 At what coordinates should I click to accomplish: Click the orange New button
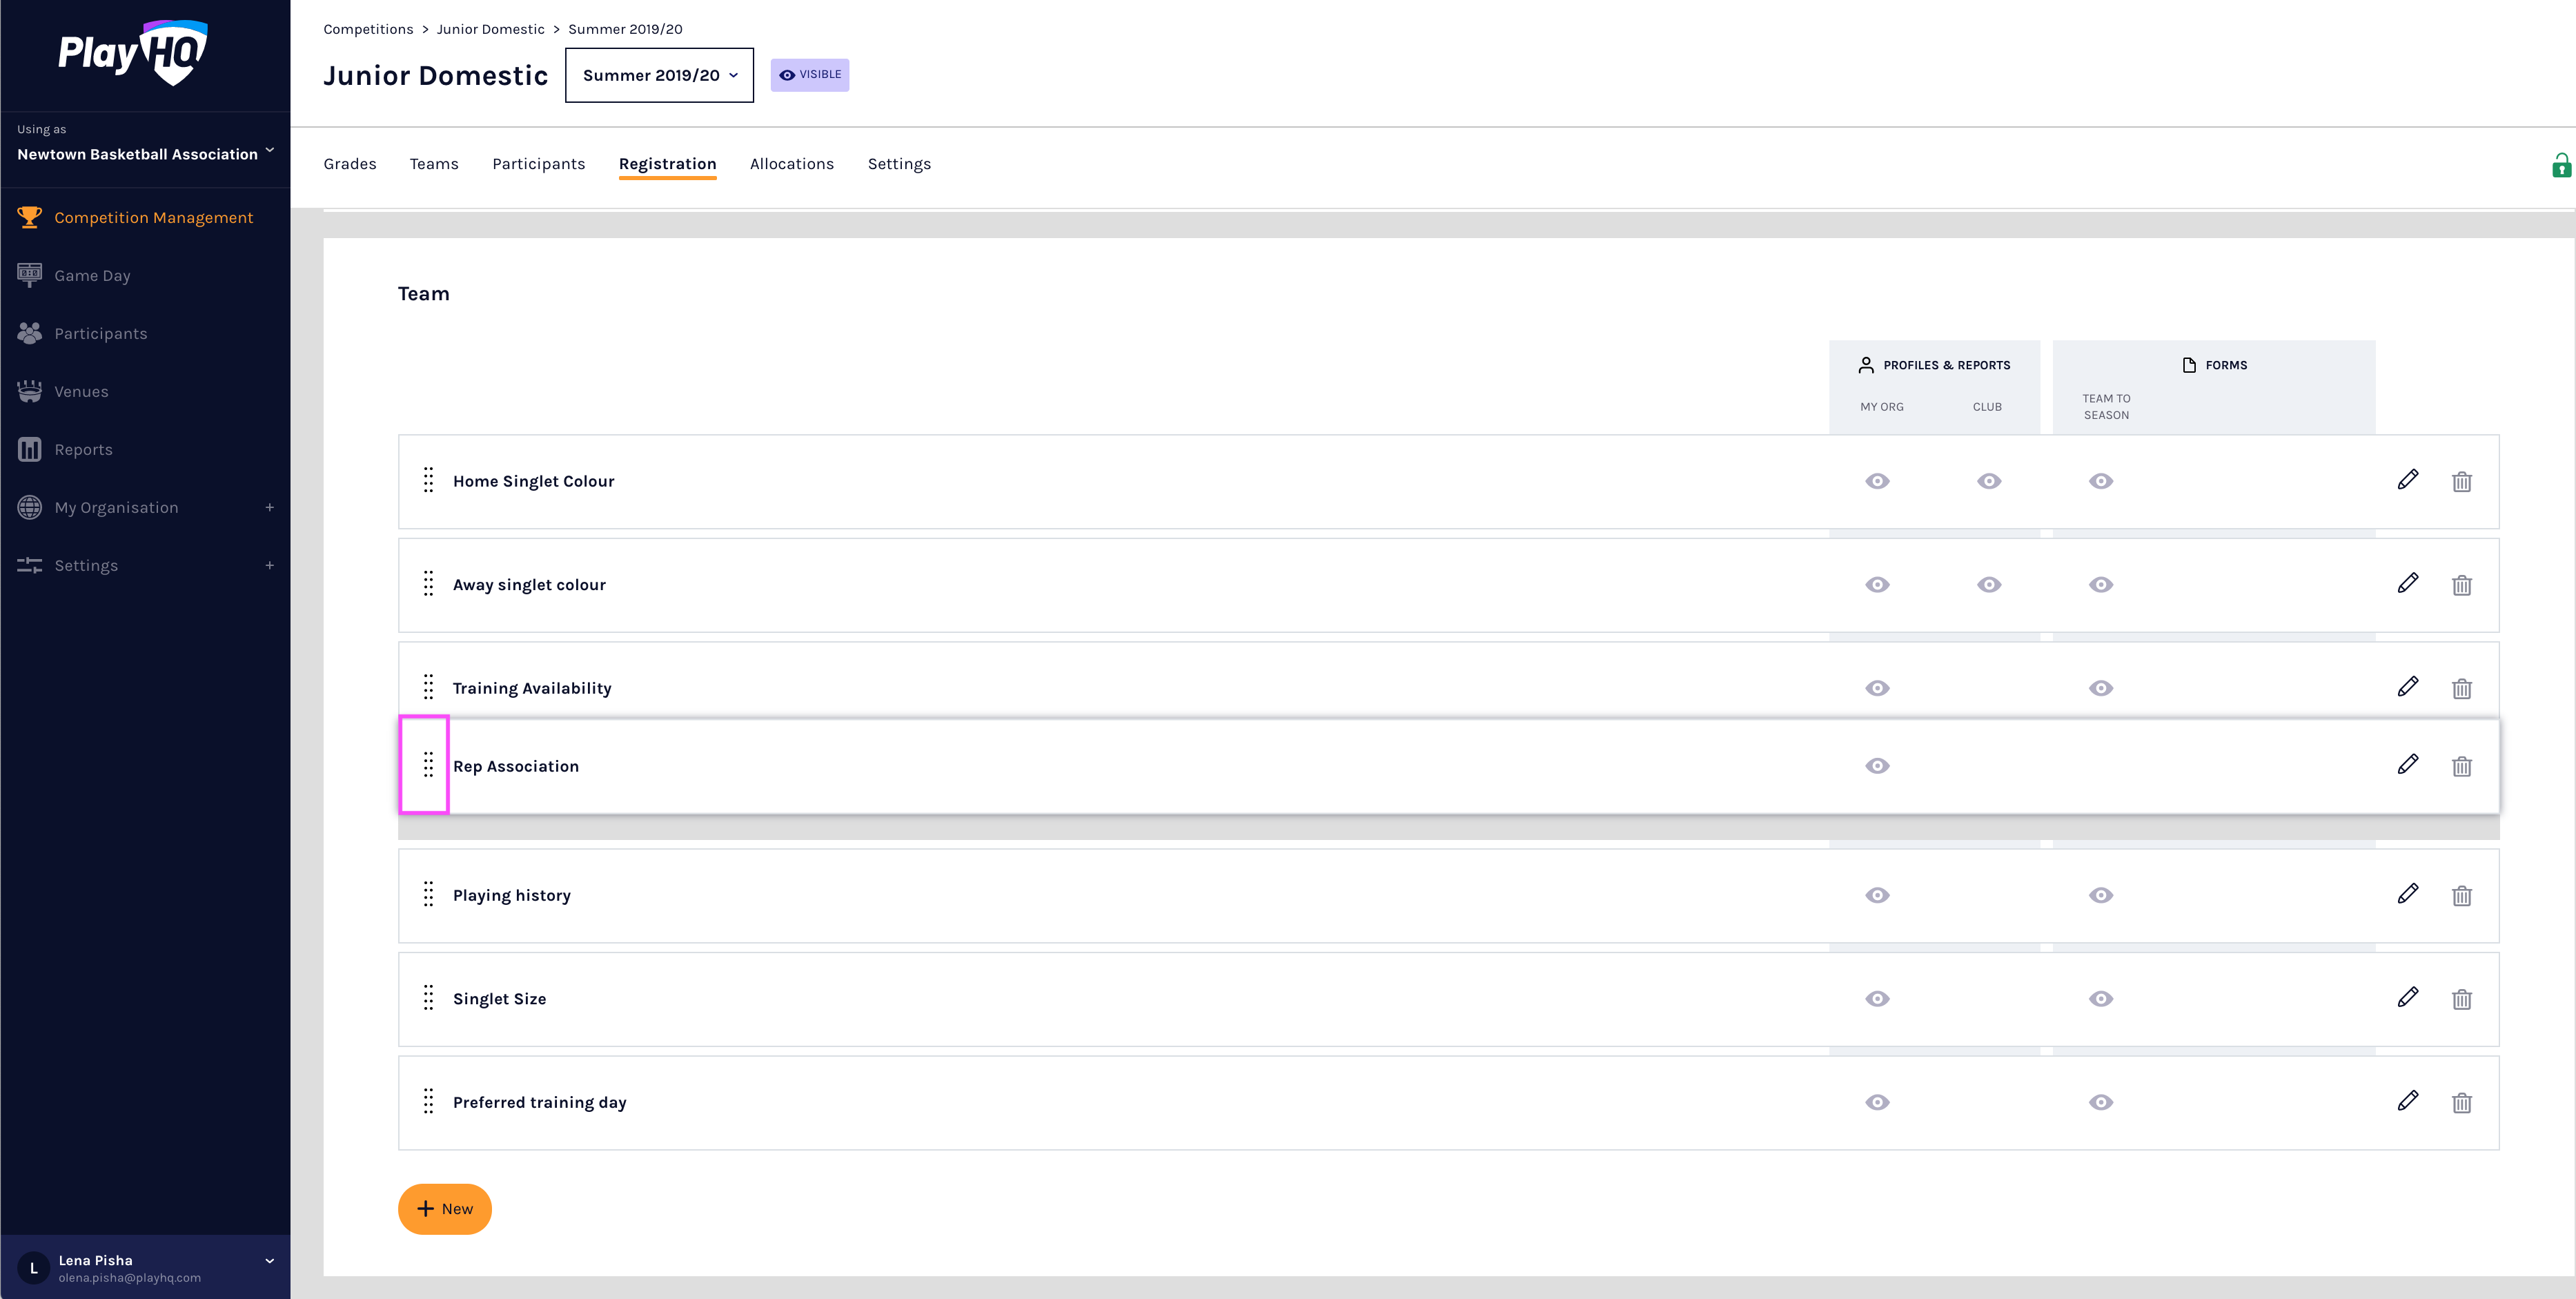click(x=444, y=1208)
